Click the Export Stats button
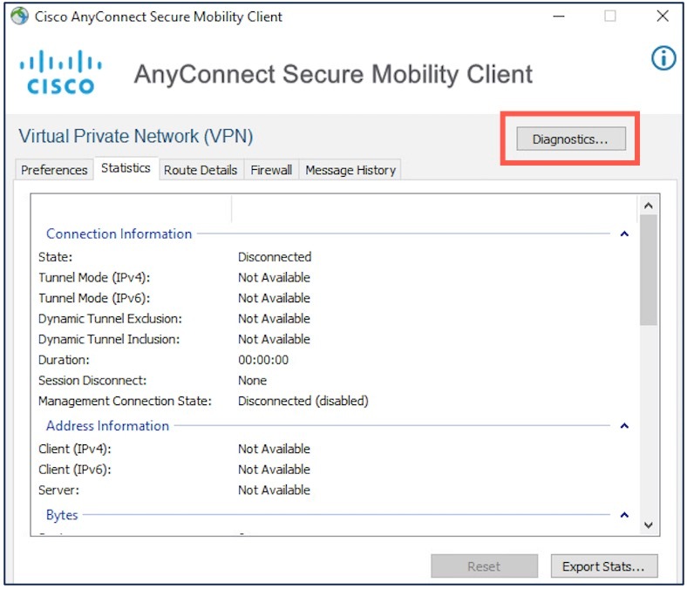 (604, 566)
